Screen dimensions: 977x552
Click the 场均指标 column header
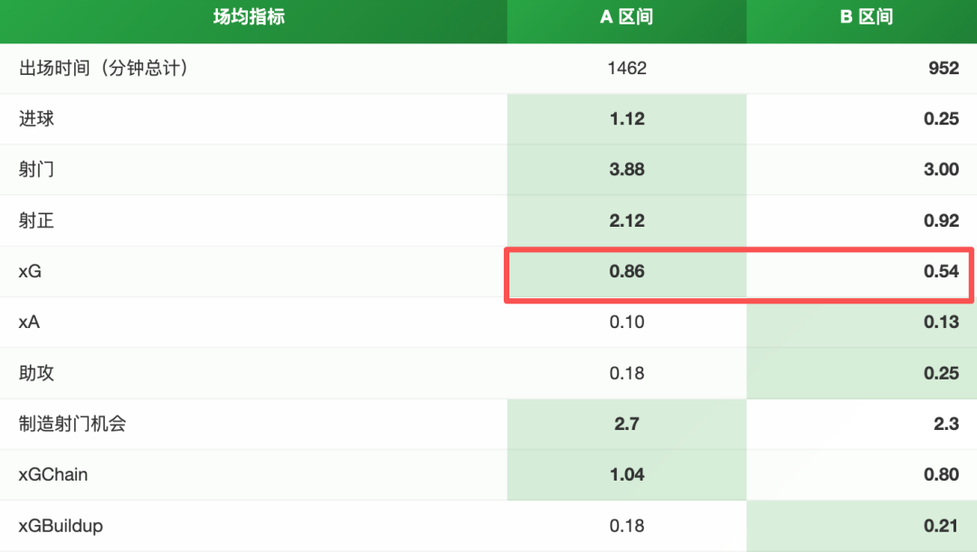[x=249, y=17]
